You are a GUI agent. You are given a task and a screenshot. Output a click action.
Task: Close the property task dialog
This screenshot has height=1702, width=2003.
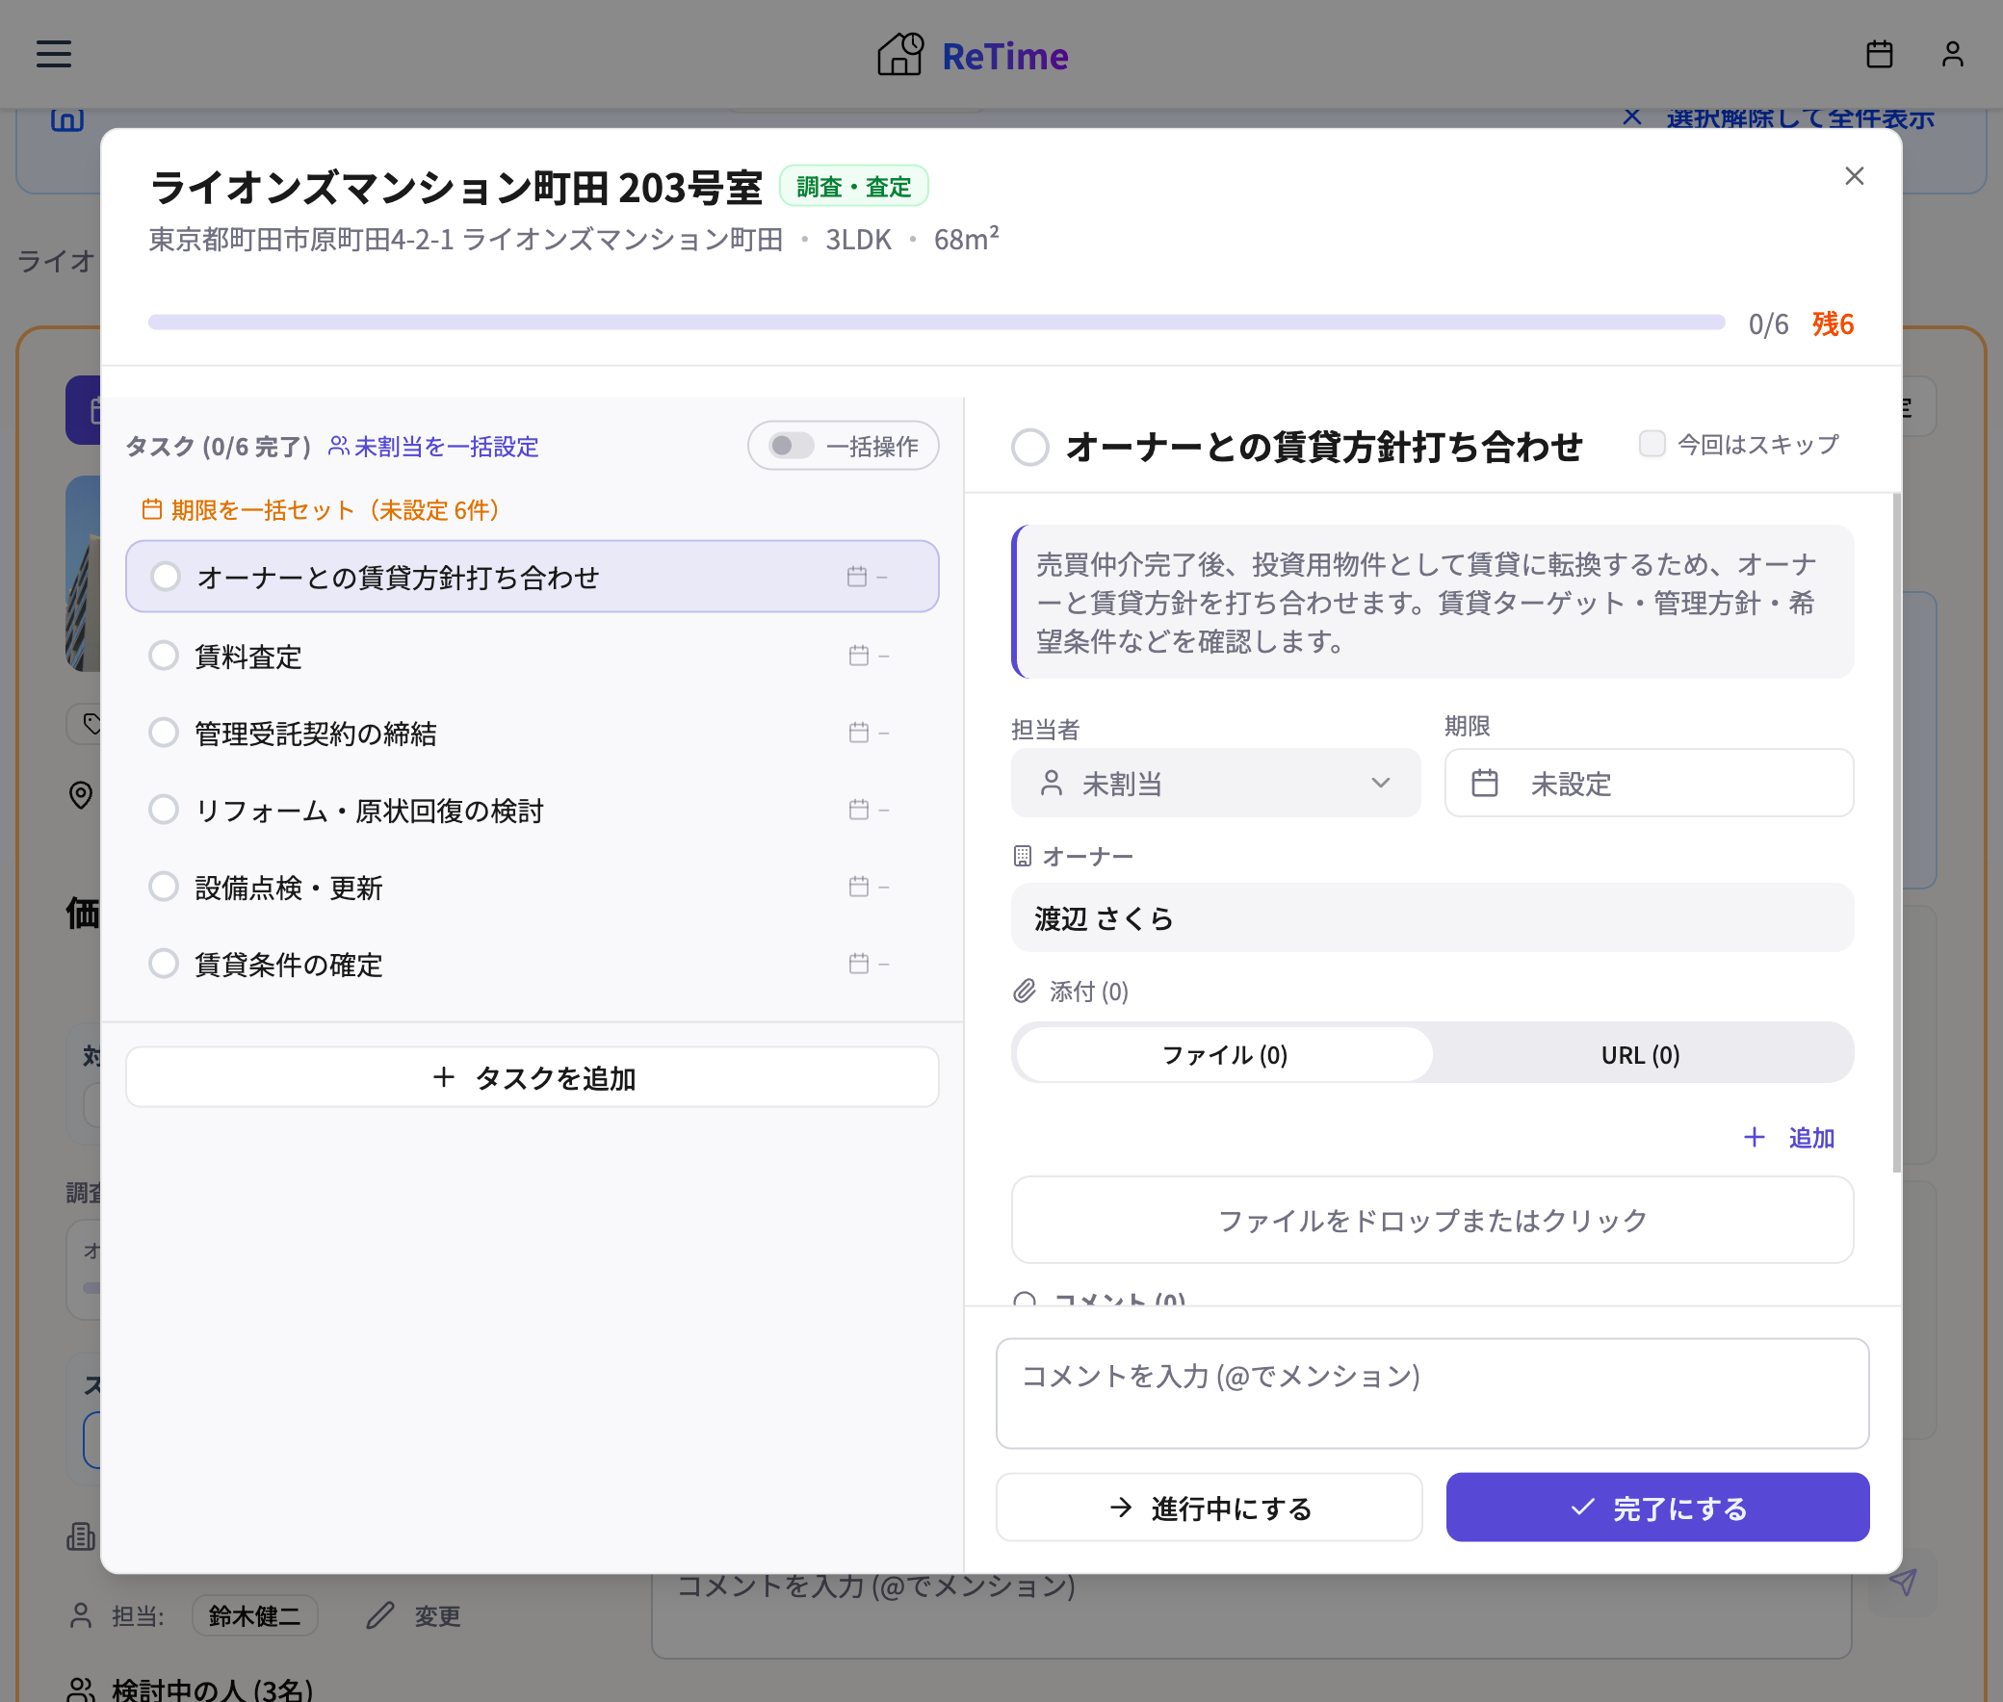1854,176
